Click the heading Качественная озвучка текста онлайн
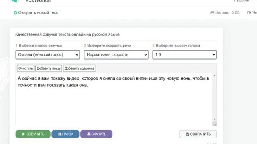The height and width of the screenshot is (144, 257). pyautogui.click(x=67, y=34)
